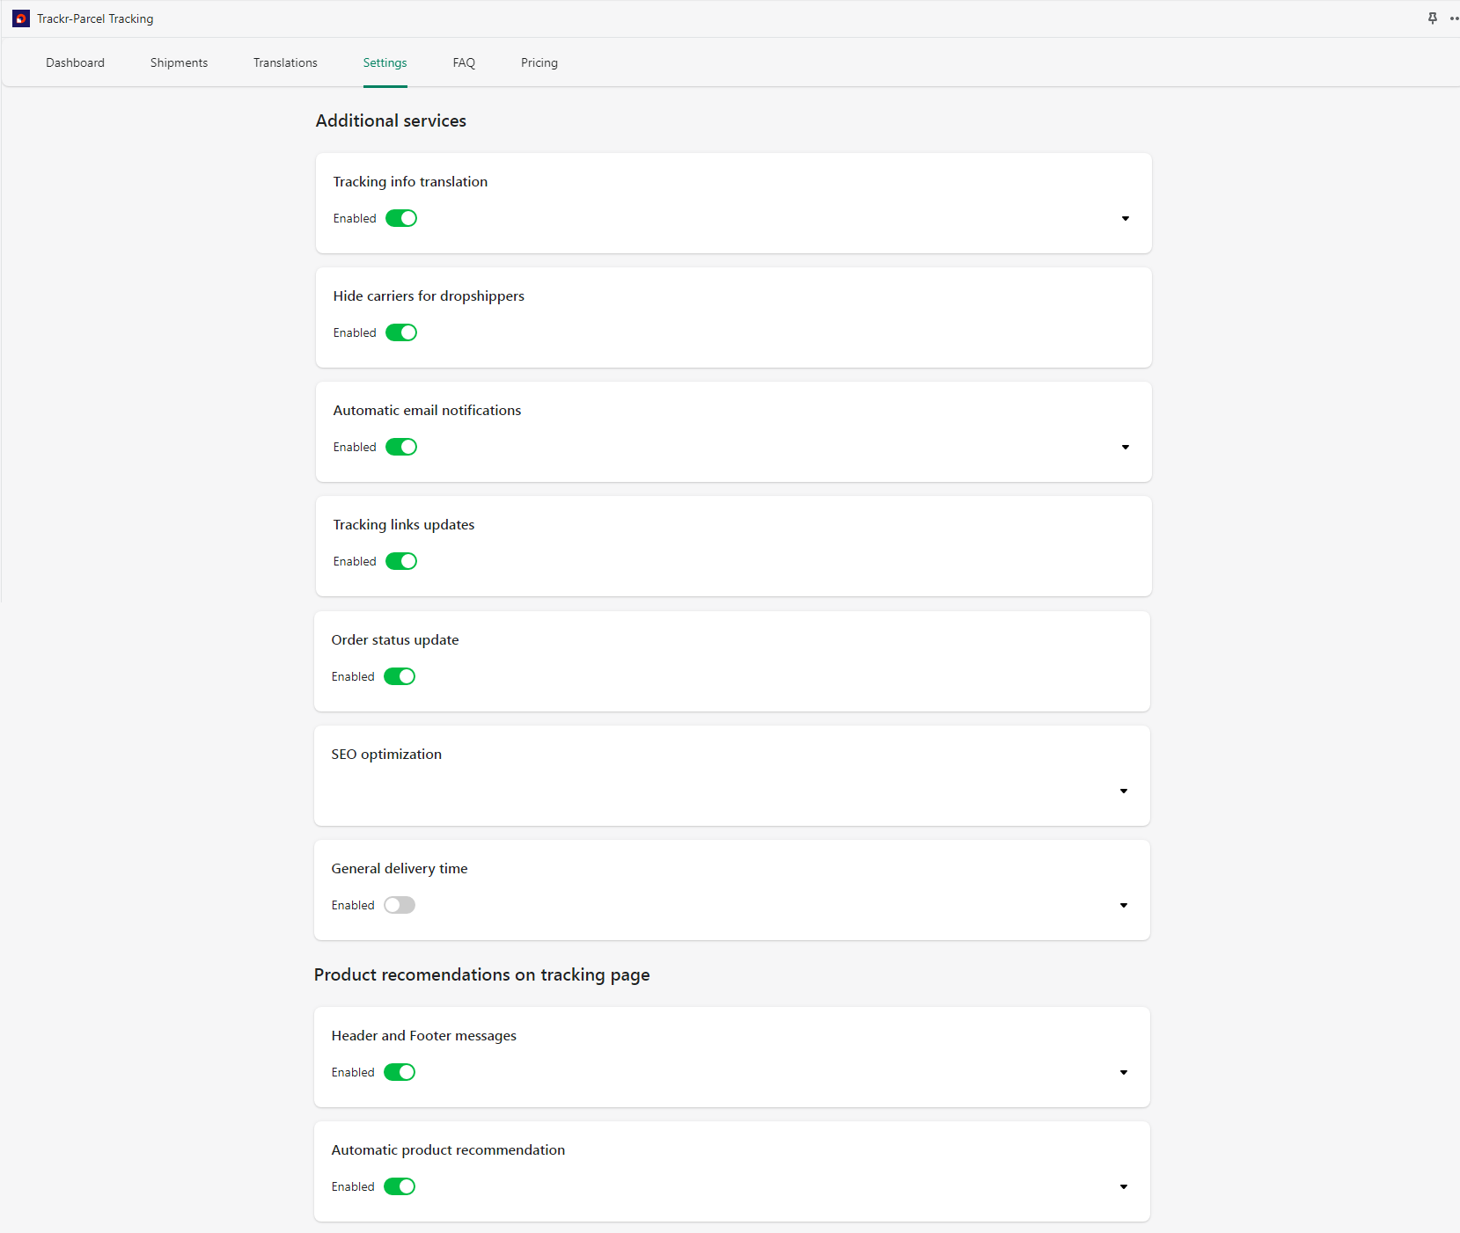Switch off Order status update
1460x1233 pixels.
(400, 676)
